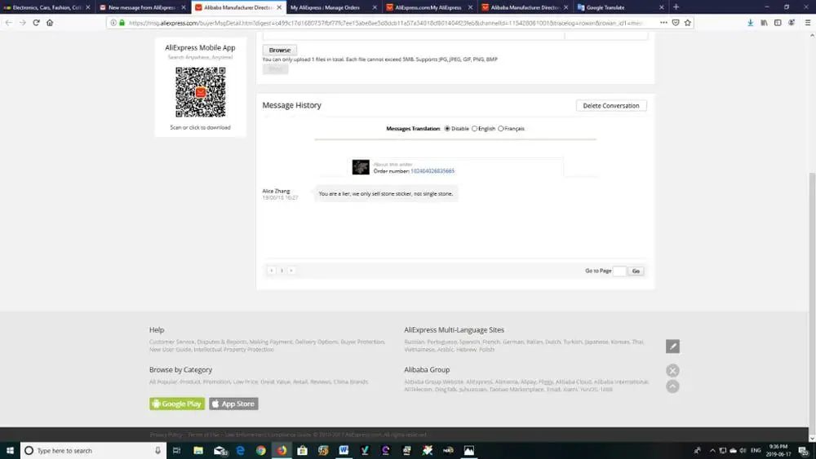The height and width of the screenshot is (459, 816).
Task: Go to the browser home page
Action: click(50, 22)
